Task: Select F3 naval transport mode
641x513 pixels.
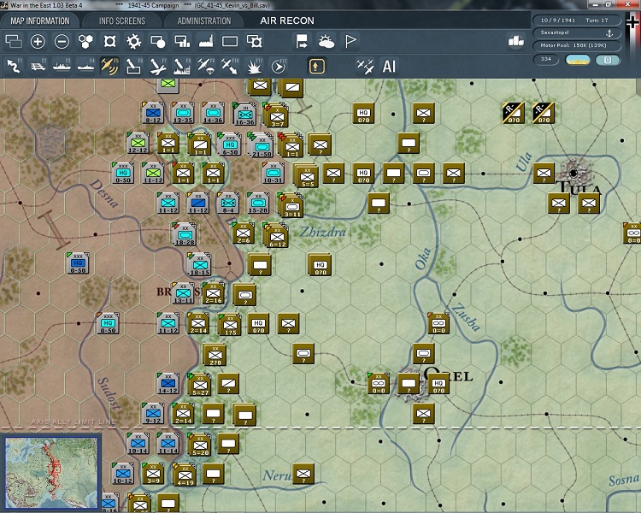Action: tap(62, 66)
